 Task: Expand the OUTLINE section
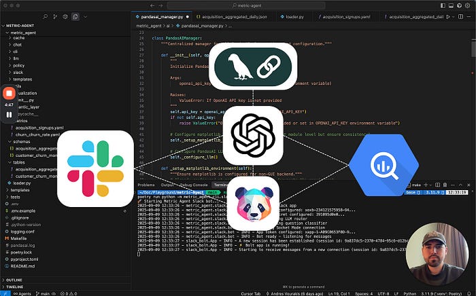14,279
